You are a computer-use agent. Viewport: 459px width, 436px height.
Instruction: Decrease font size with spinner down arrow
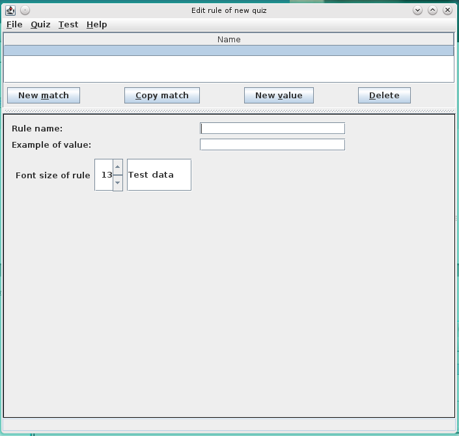tap(118, 183)
